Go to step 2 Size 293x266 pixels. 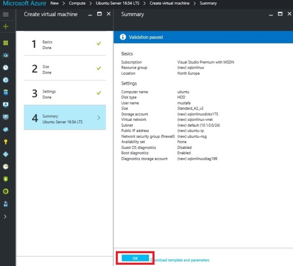click(65, 69)
